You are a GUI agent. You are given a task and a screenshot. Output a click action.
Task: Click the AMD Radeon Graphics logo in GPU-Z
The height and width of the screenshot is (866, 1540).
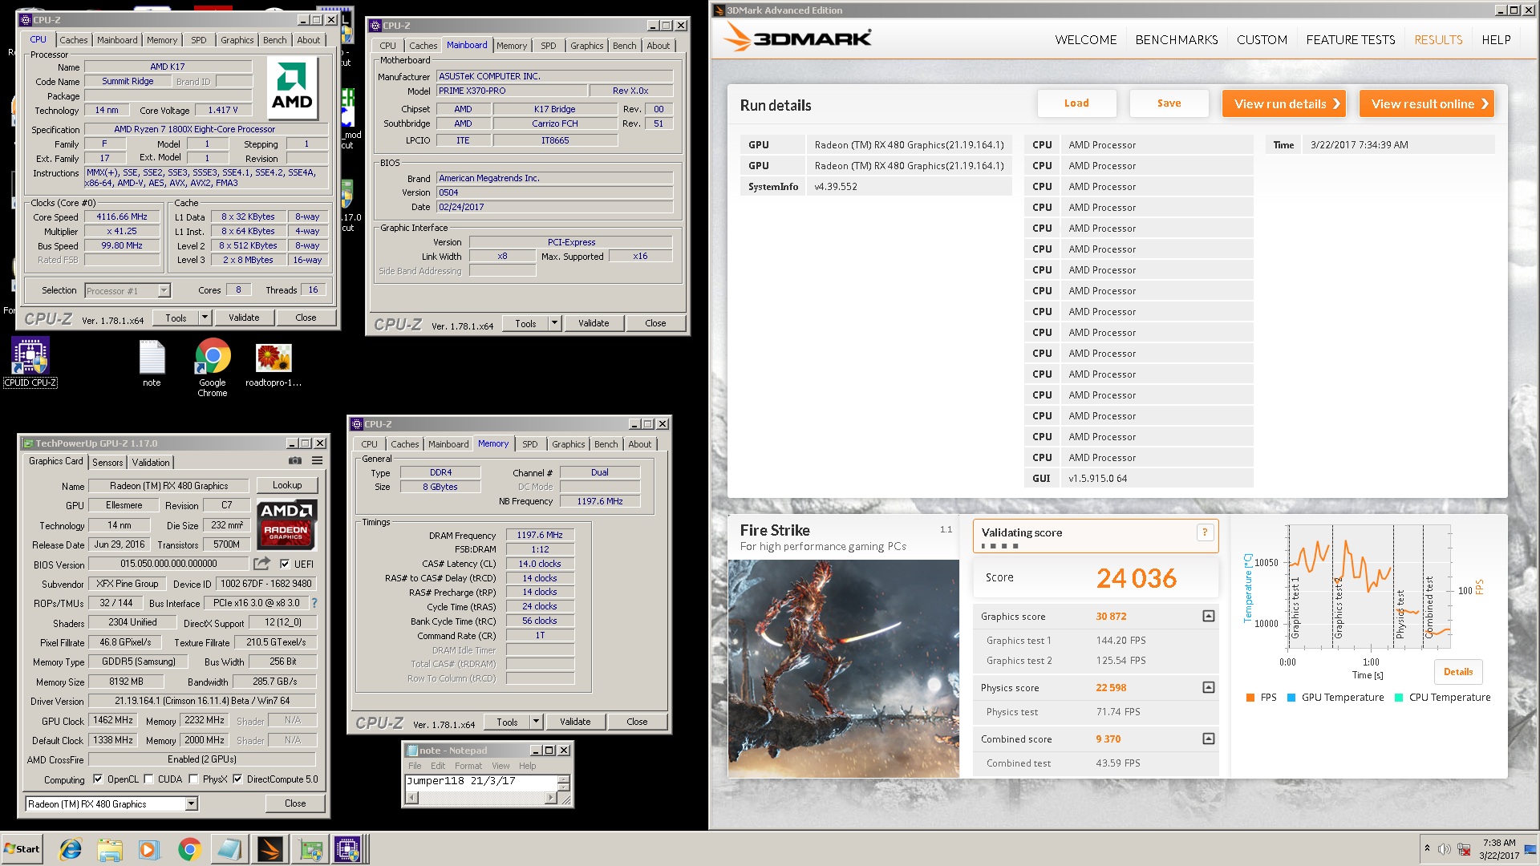pyautogui.click(x=287, y=525)
